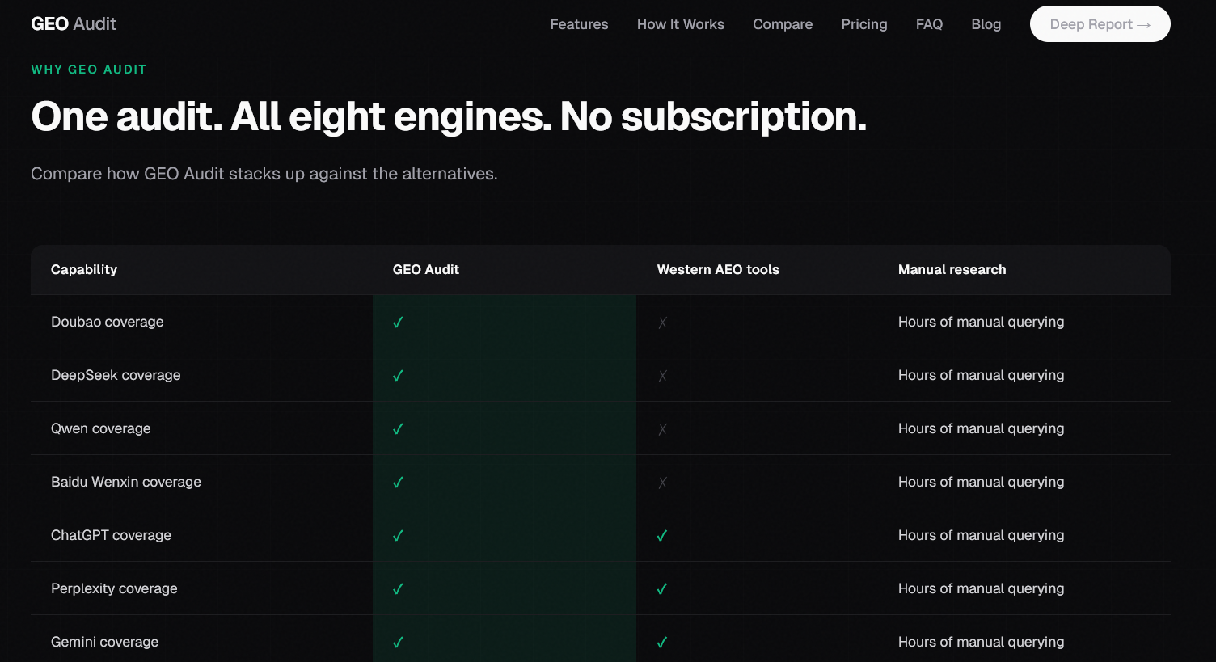Click the GEO Audit column header
Image resolution: width=1216 pixels, height=662 pixels.
pos(425,270)
